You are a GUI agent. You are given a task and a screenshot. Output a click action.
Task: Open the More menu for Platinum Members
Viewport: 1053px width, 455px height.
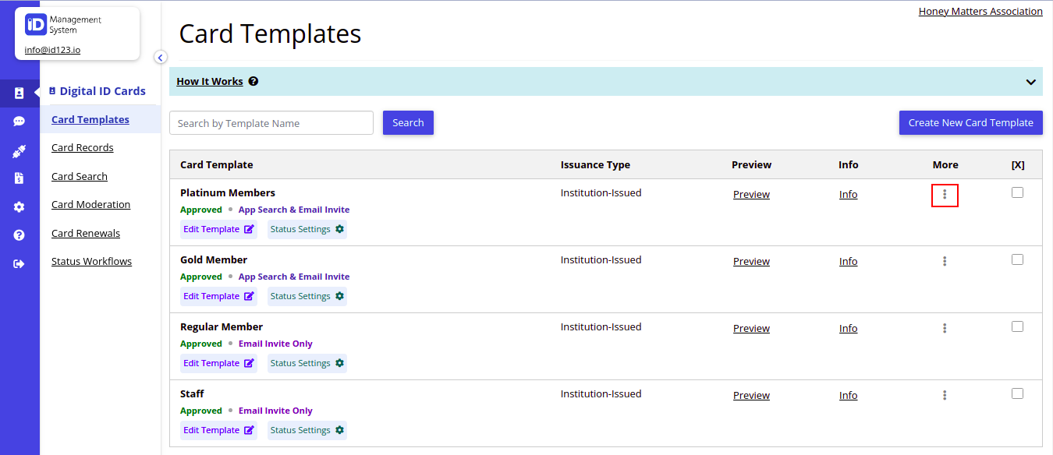point(945,194)
